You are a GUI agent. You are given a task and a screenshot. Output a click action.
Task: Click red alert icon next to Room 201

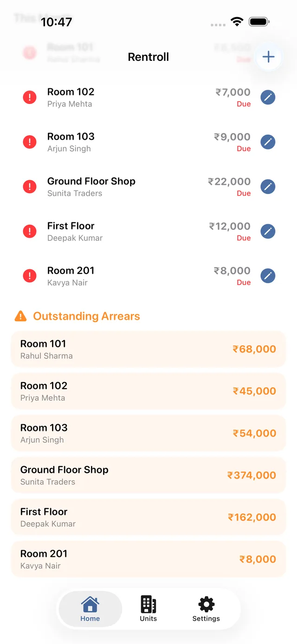coord(30,276)
